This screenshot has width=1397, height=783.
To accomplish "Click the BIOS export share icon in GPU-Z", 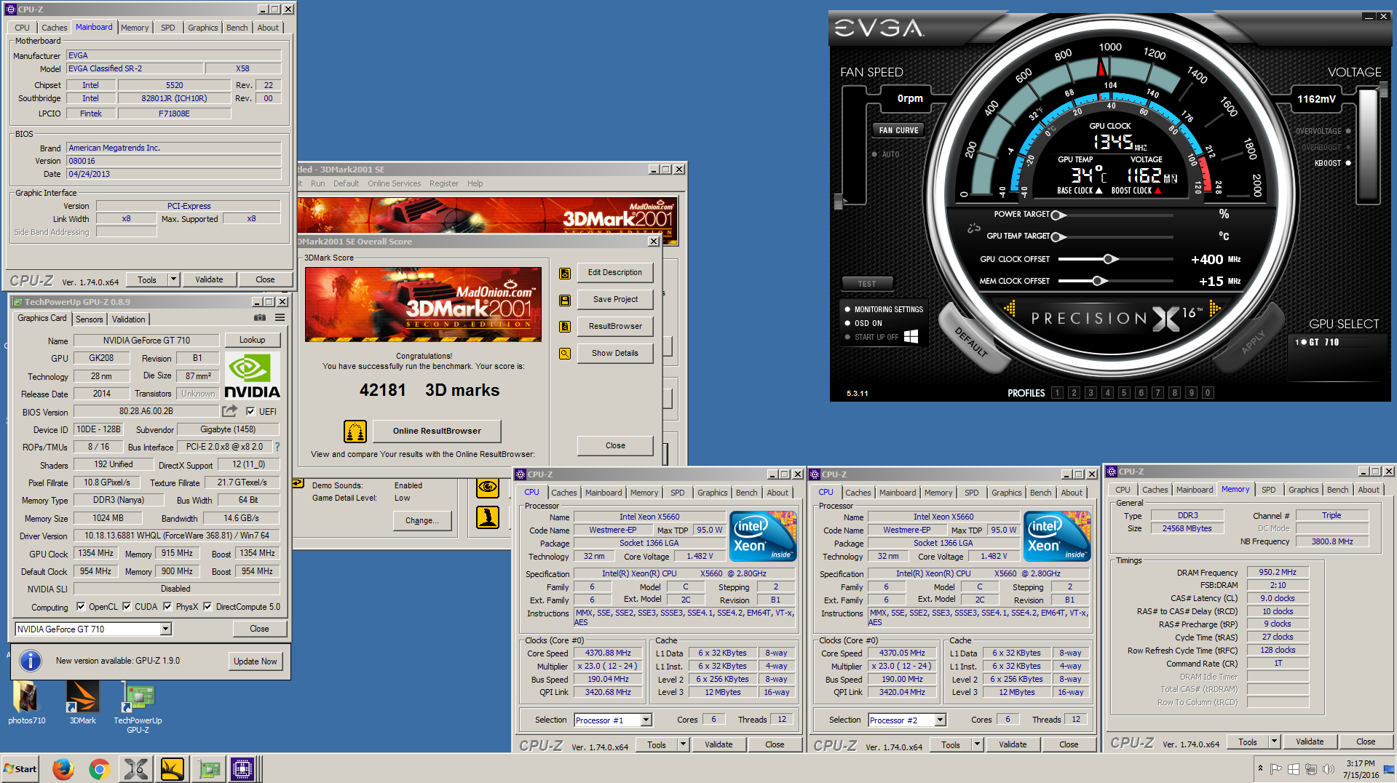I will point(230,411).
